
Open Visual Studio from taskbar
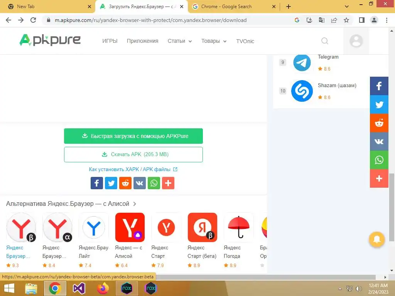(79, 288)
